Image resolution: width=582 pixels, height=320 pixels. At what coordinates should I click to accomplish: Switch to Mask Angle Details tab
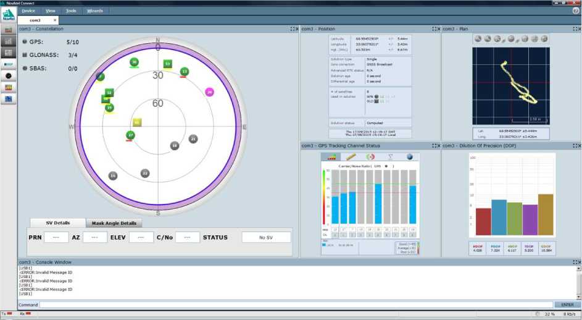[x=114, y=223]
